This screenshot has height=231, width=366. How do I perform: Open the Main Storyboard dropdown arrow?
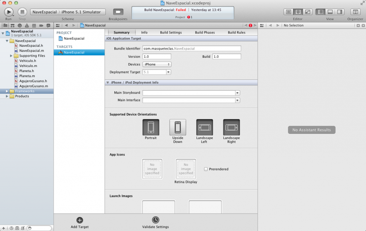pos(237,93)
